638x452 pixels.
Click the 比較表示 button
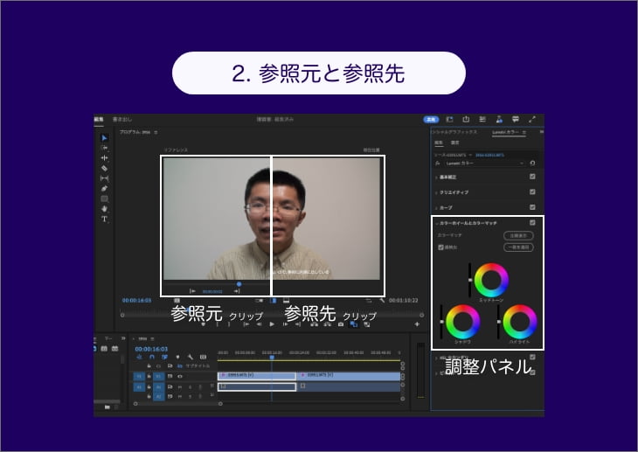518,235
